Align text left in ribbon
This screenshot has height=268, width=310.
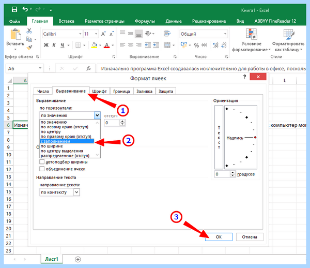pos(122,45)
